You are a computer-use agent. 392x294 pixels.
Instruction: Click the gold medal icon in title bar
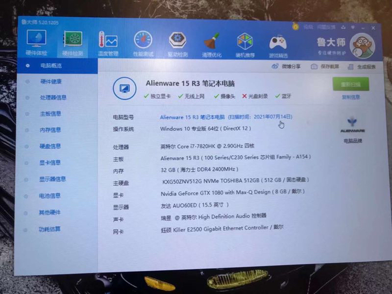(x=296, y=26)
